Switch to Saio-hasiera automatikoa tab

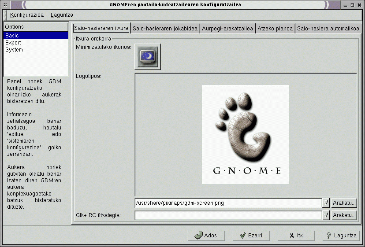click(328, 28)
